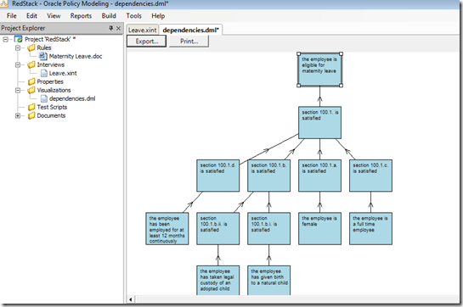This screenshot has height=307, width=463.
Task: Select the Documents tree label
Action: [51, 115]
